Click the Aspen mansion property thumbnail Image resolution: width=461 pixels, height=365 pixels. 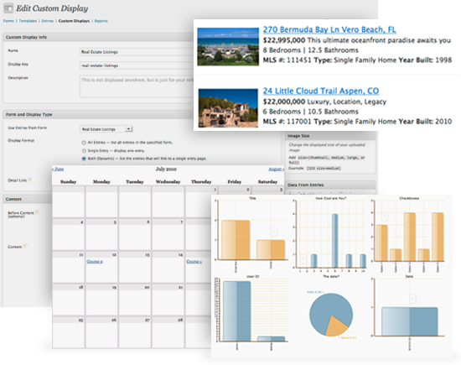point(228,108)
